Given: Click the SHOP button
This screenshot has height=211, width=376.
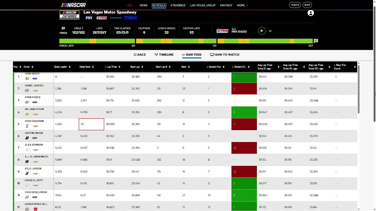Looking at the screenshot, I should click(x=307, y=5).
